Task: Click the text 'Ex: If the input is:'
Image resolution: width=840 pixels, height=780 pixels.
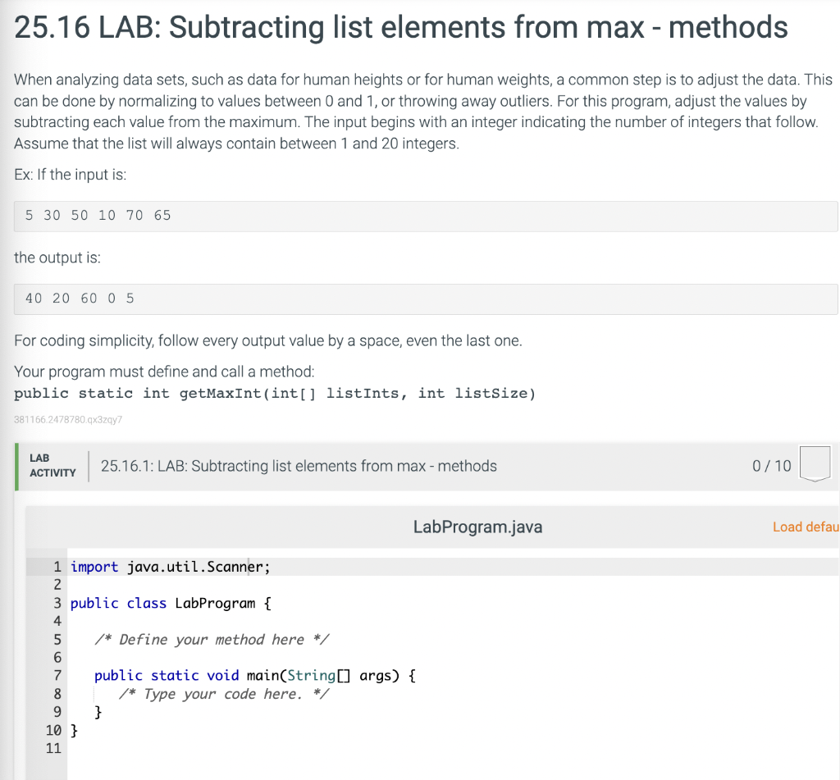Action: [x=71, y=175]
